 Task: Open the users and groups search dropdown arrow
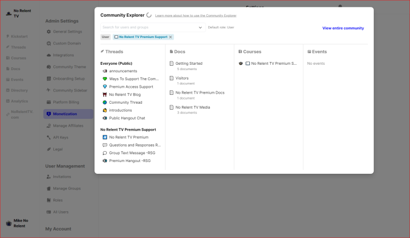[x=200, y=27]
